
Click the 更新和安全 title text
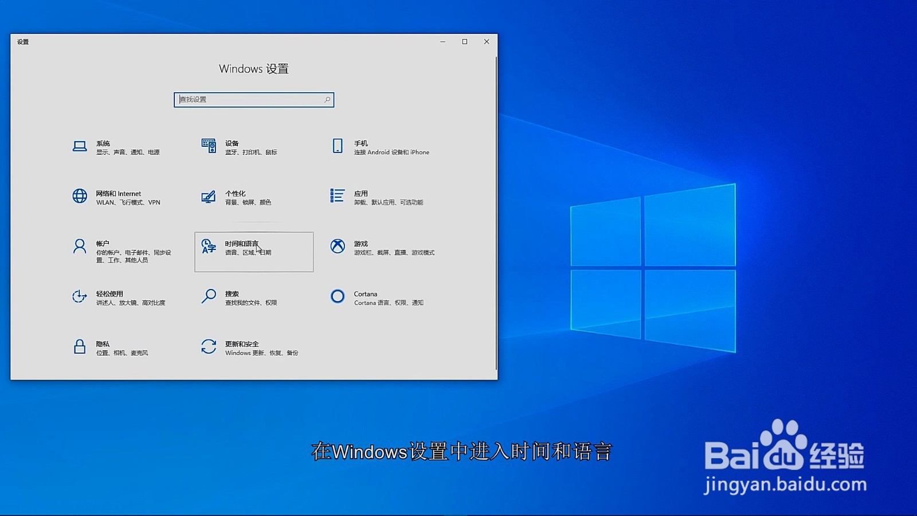[242, 344]
